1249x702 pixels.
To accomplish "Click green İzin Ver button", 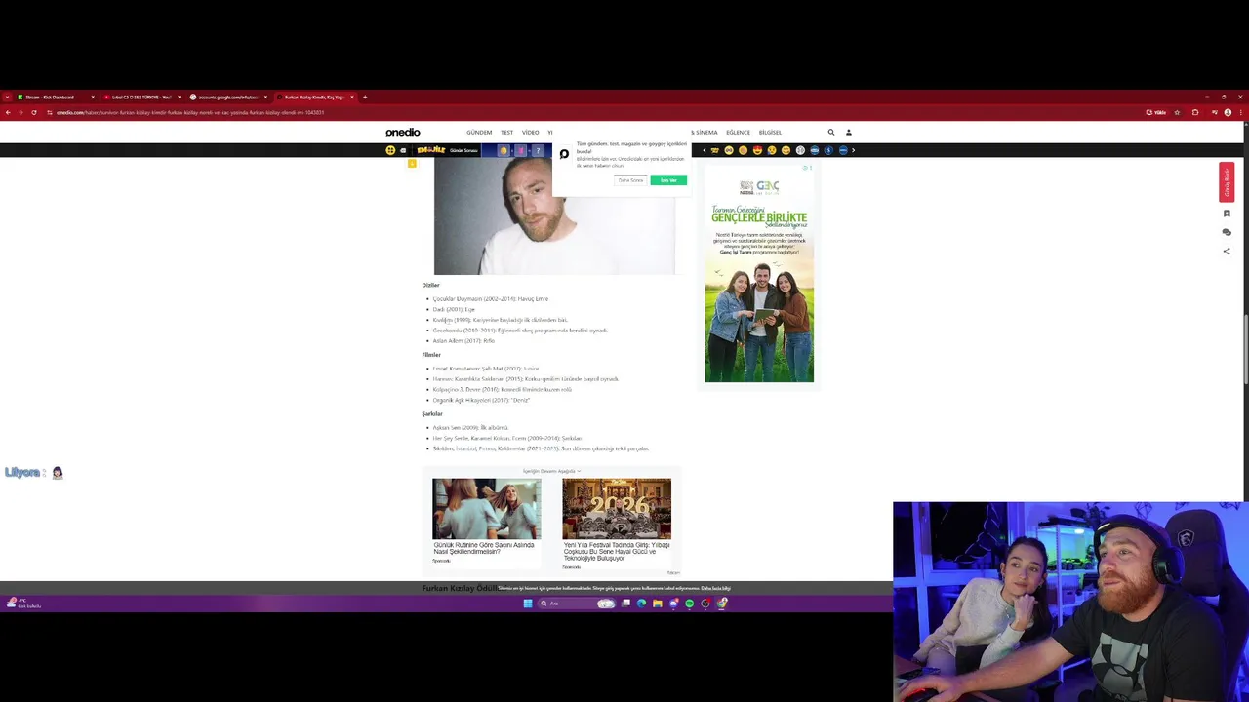I will point(668,180).
